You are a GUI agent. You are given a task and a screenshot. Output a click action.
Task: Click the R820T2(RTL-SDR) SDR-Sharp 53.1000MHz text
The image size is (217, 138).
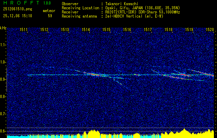pyautogui.click(x=142, y=12)
